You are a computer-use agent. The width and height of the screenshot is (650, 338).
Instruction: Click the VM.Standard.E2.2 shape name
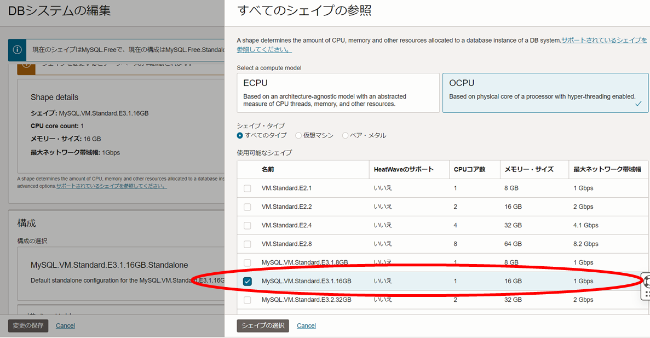(x=286, y=207)
